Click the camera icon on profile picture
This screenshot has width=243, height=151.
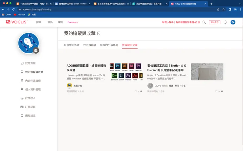[36, 50]
